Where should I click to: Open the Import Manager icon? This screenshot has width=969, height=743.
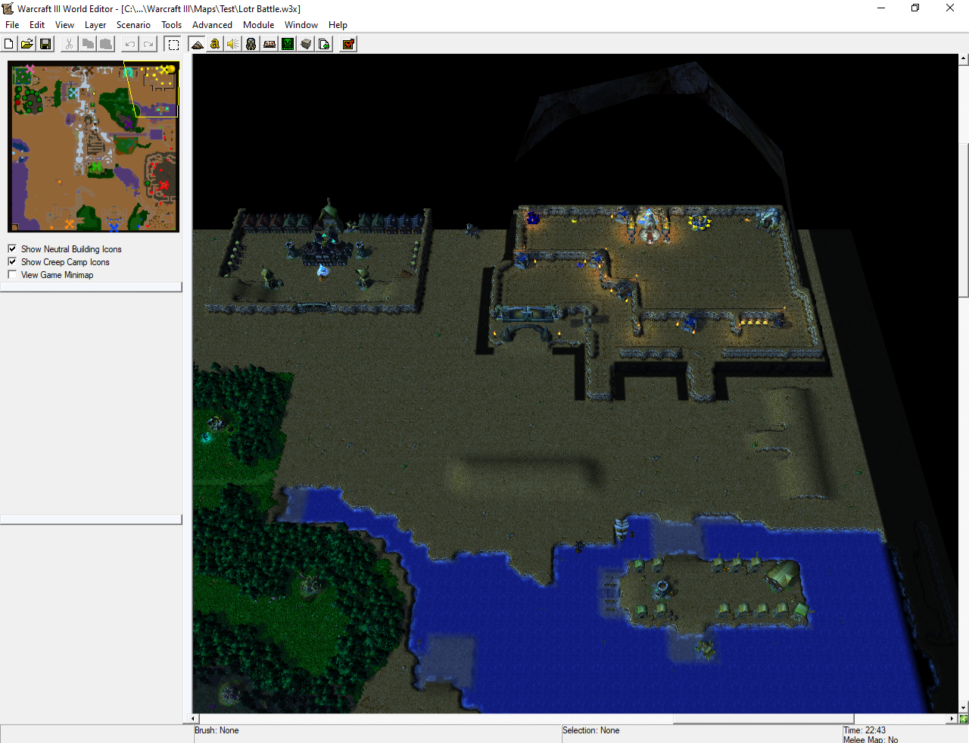coord(324,44)
